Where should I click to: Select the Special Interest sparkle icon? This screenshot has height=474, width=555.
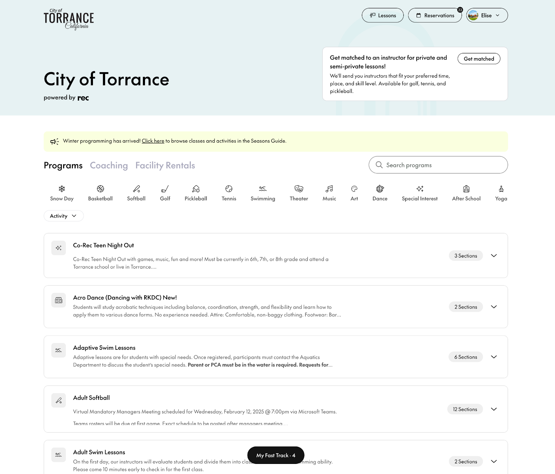pyautogui.click(x=420, y=189)
